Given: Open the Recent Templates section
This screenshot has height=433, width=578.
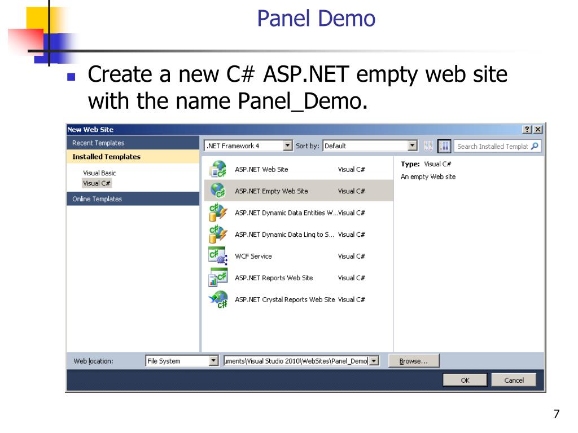Looking at the screenshot, I should coord(133,143).
